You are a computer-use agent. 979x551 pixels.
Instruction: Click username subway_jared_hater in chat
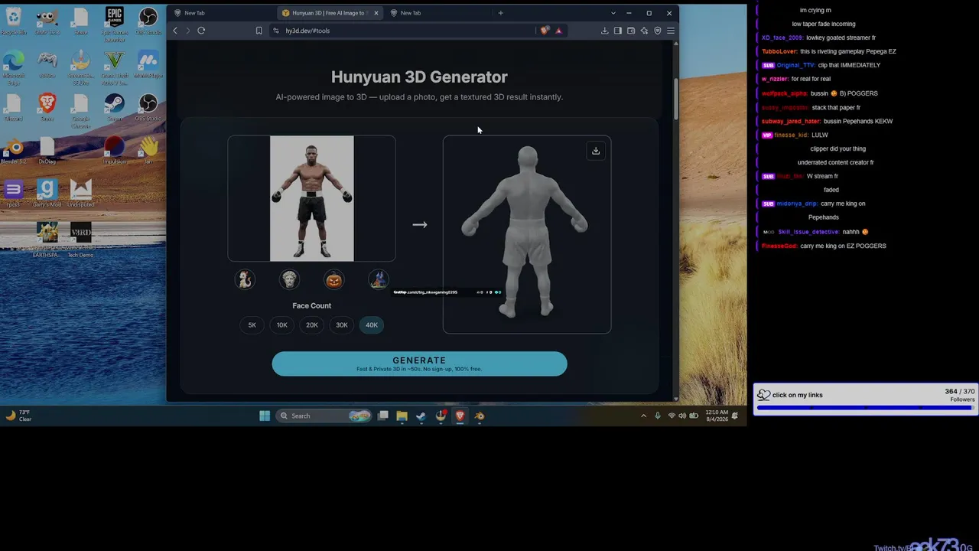[x=791, y=121]
